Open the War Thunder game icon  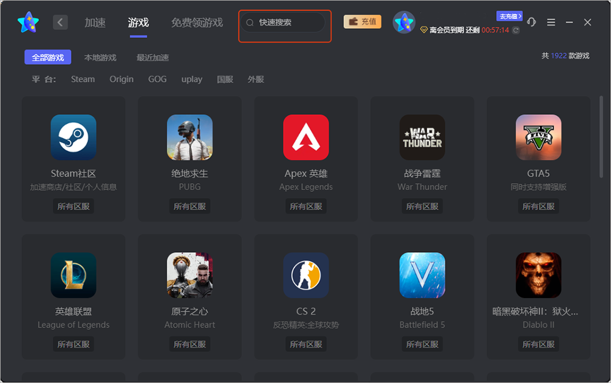point(422,137)
